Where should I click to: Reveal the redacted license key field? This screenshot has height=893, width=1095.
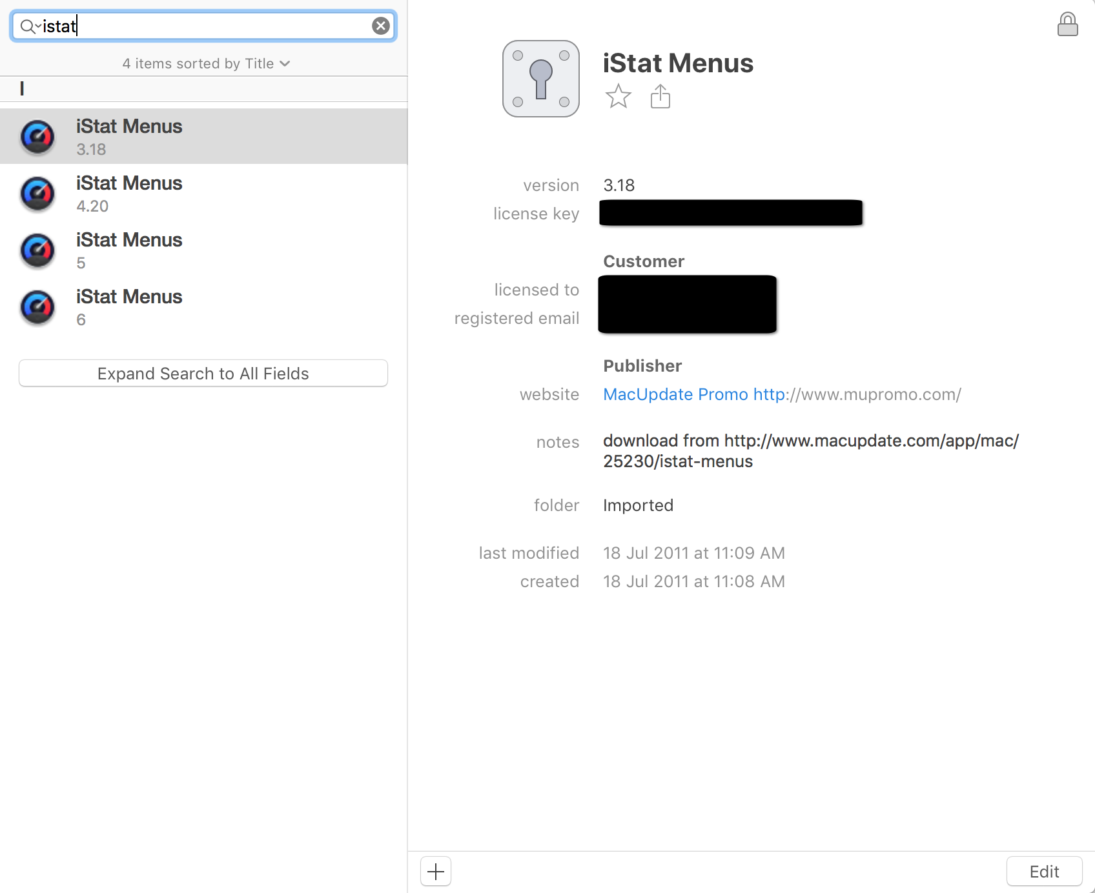pyautogui.click(x=730, y=213)
